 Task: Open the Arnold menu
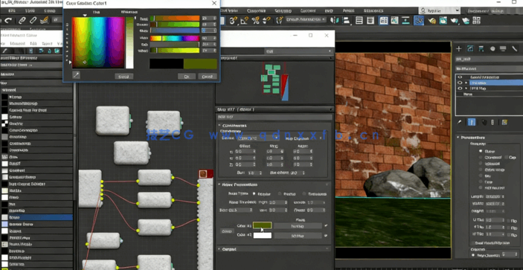[349, 10]
